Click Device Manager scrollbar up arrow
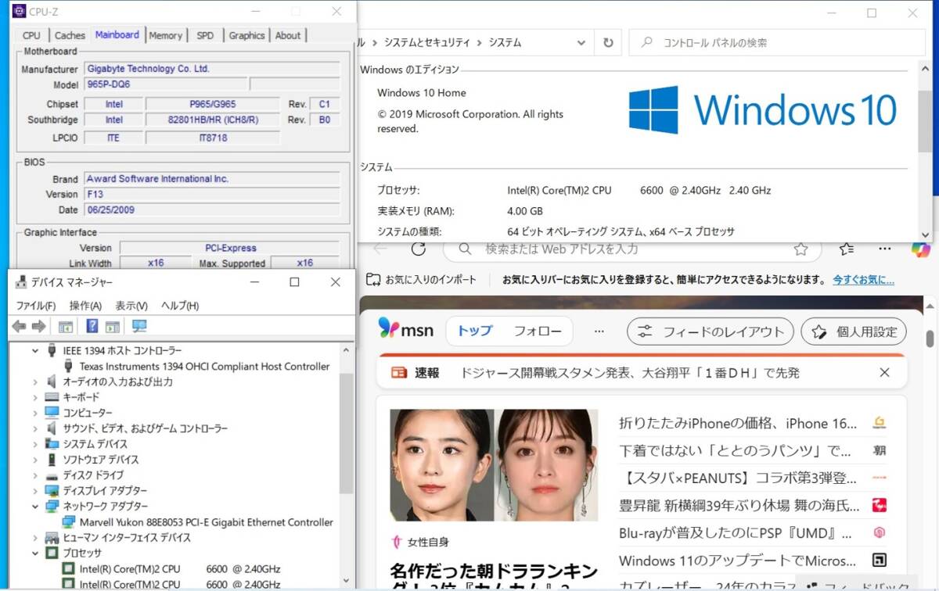 347,349
